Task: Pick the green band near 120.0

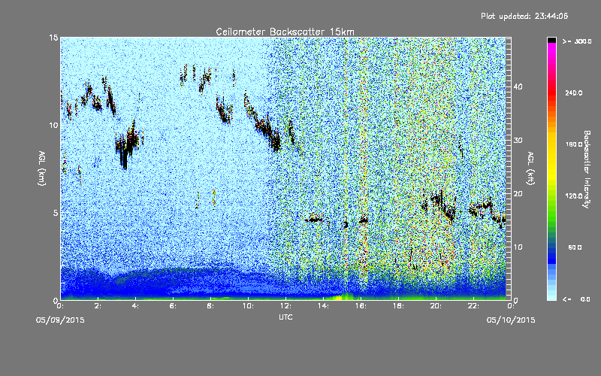Action: [551, 196]
